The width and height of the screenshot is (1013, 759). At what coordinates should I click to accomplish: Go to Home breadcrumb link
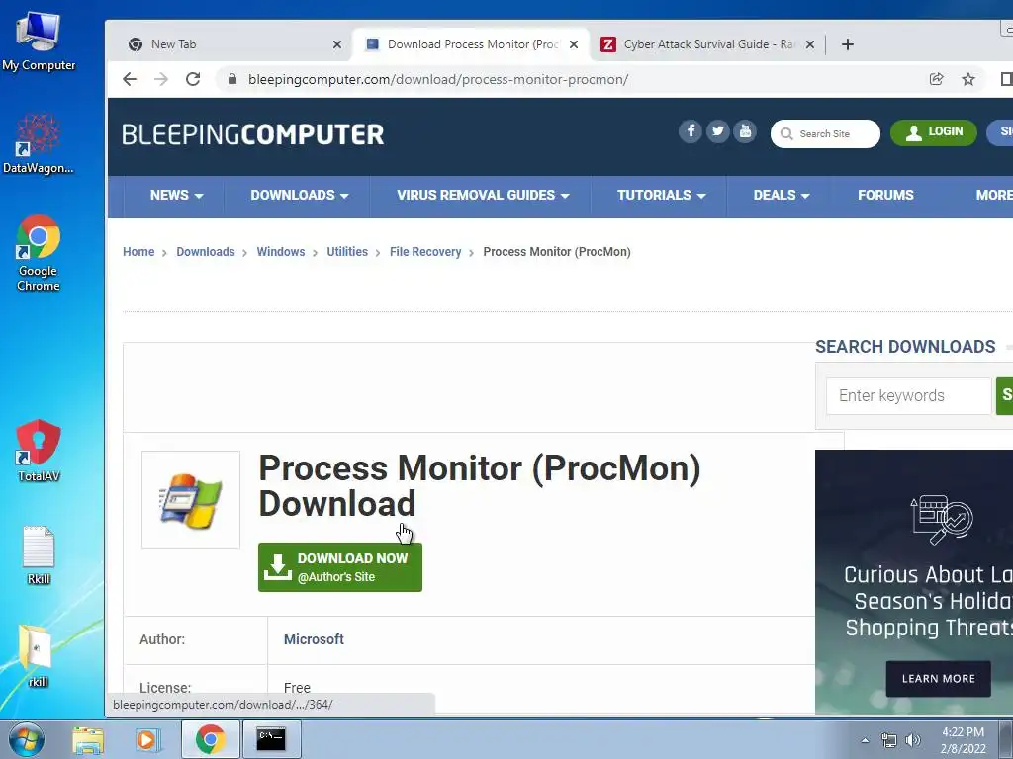coord(138,252)
